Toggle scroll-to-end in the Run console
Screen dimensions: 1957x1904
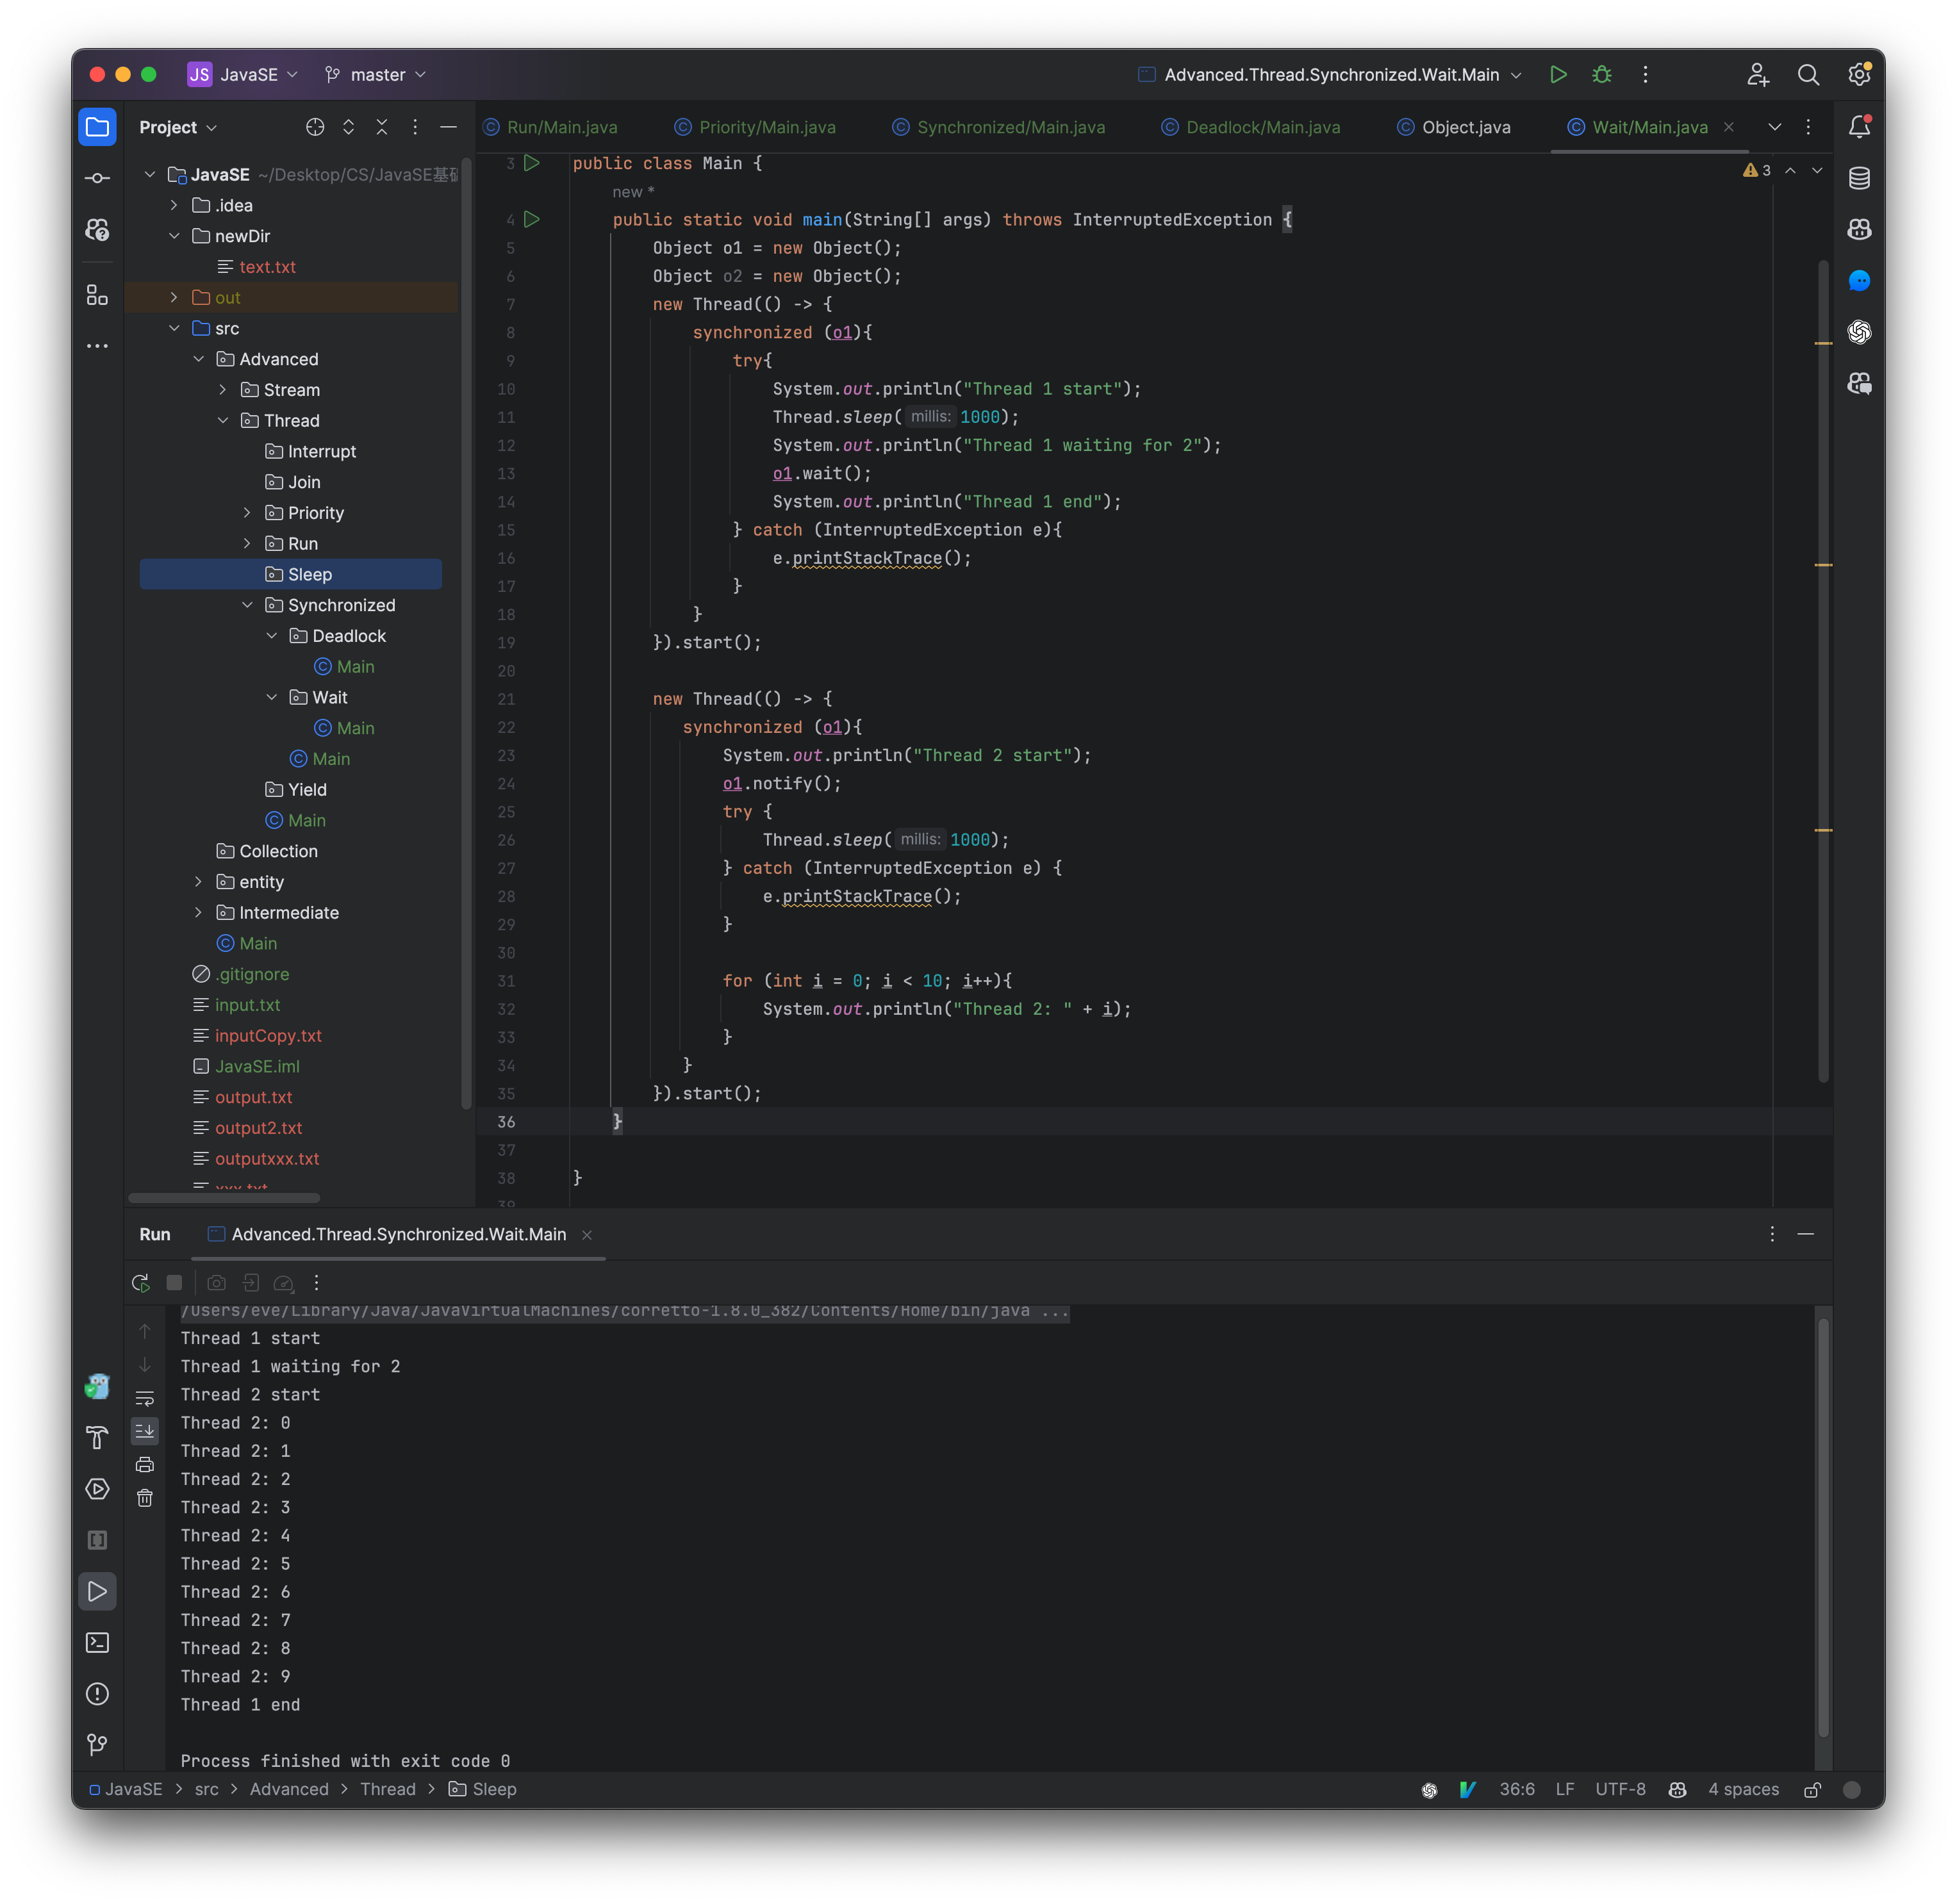point(145,1431)
